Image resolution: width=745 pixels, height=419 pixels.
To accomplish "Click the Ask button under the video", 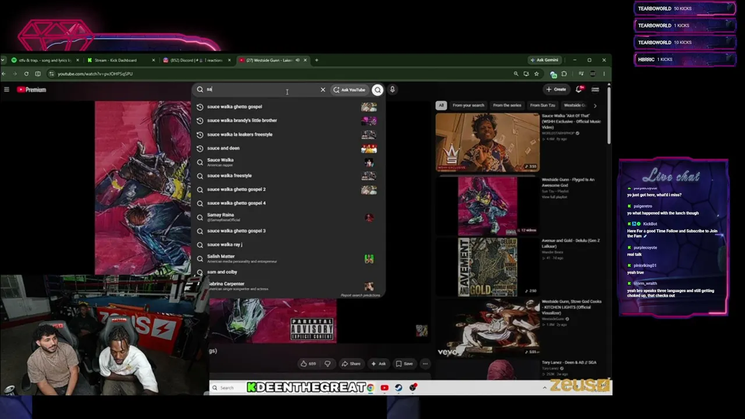I will [x=378, y=364].
